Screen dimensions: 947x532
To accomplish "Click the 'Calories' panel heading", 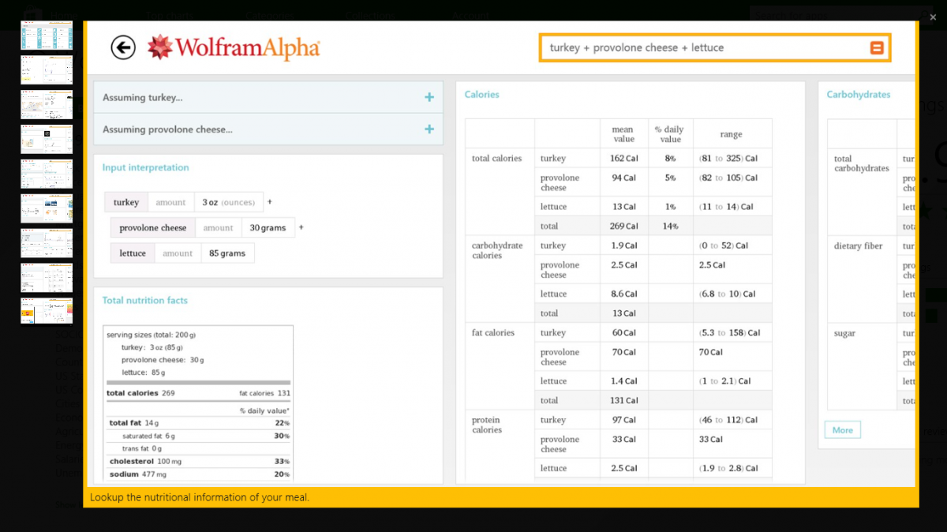I will pyautogui.click(x=481, y=95).
